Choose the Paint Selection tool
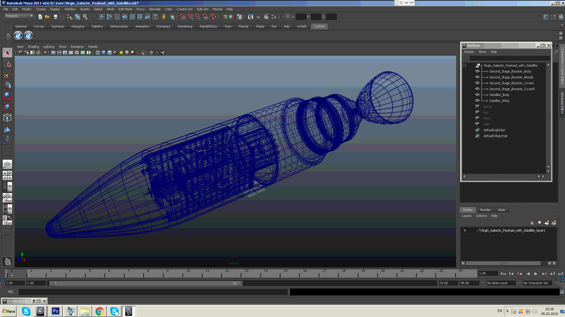The width and height of the screenshot is (565, 317). pos(7,75)
